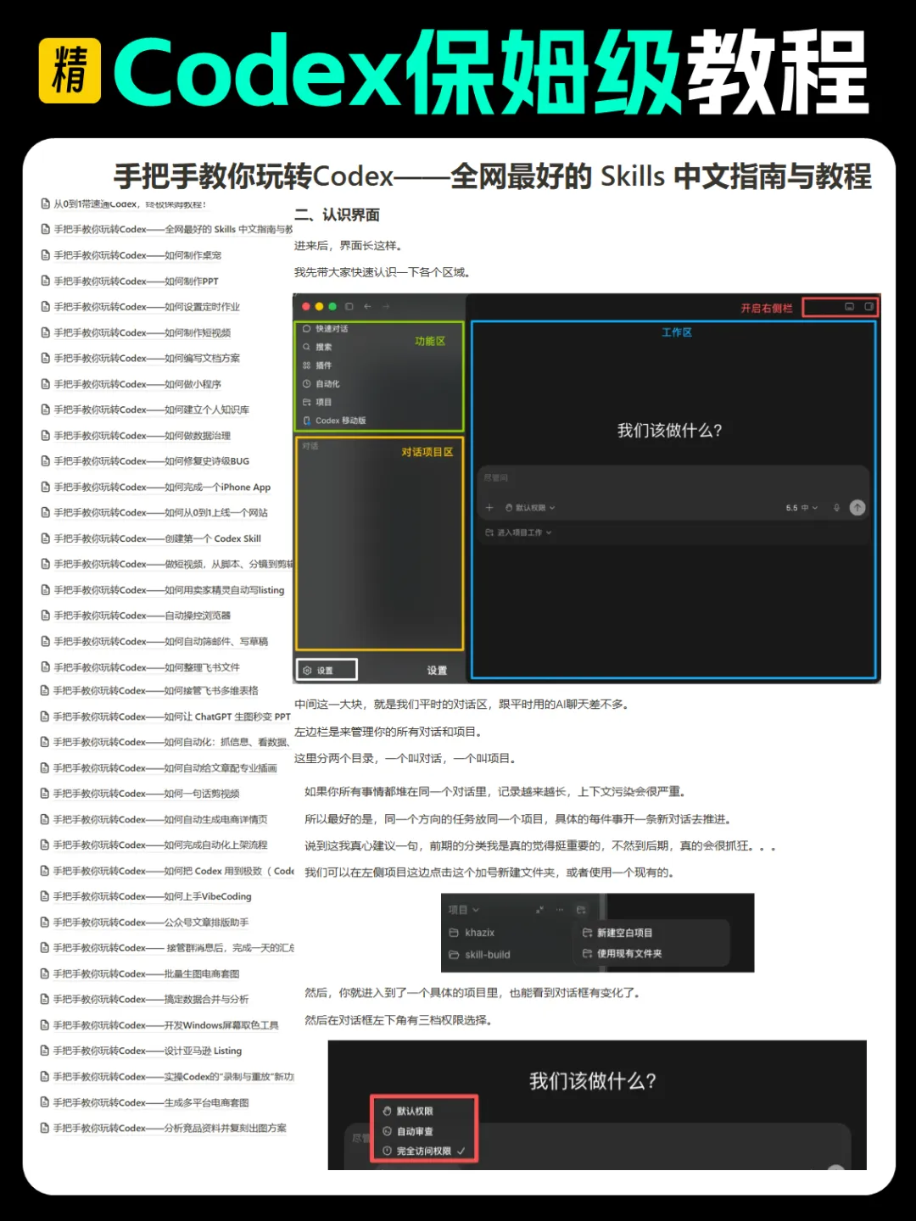Open document 如何设置定时作业
This screenshot has width=916, height=1221.
(x=141, y=307)
